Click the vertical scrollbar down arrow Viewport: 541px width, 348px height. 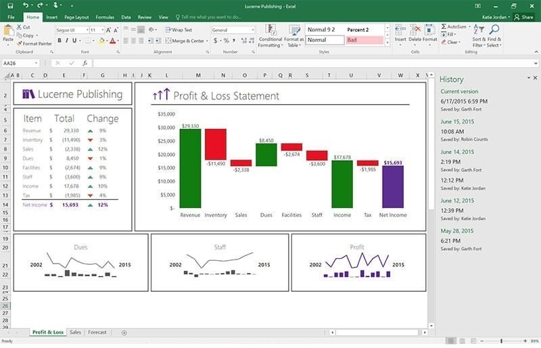[x=431, y=325]
